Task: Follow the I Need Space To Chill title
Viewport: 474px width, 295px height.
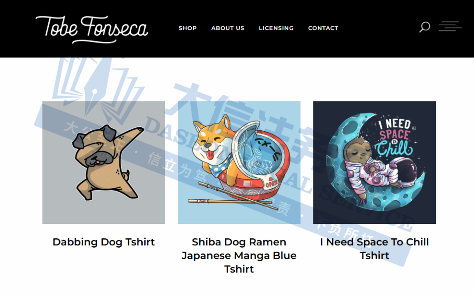Action: pyautogui.click(x=374, y=249)
